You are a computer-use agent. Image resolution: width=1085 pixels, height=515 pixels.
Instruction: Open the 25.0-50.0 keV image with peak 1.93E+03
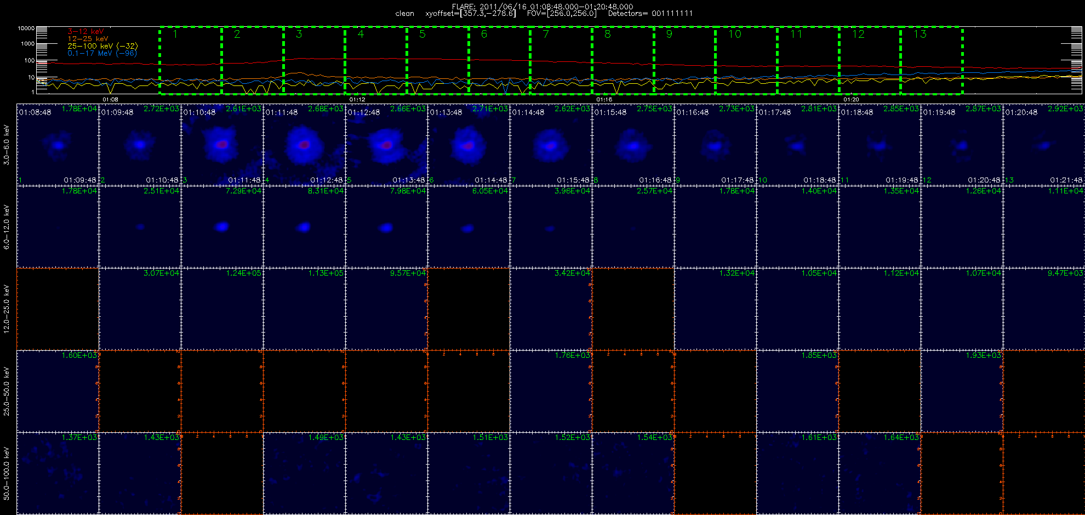point(962,391)
